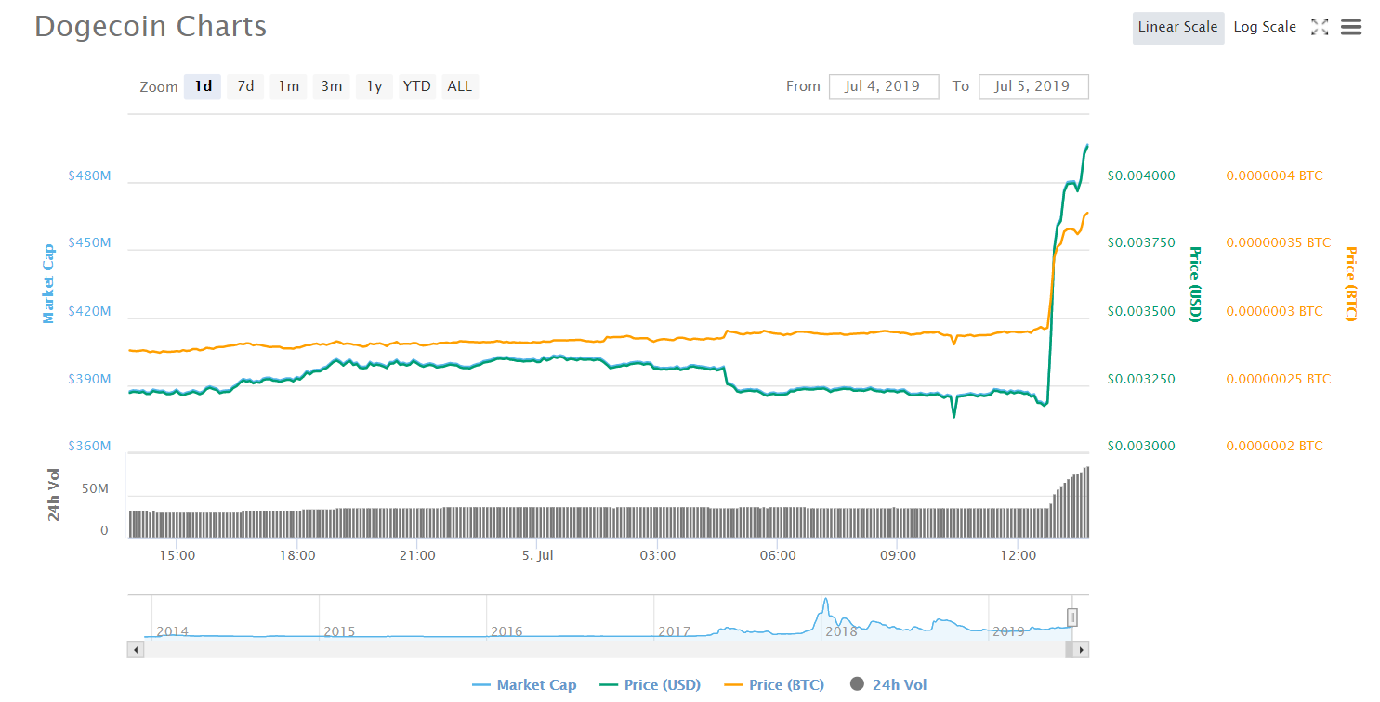1380x702 pixels.
Task: Click the 0.00000035 BTC axis label
Action: pyautogui.click(x=1278, y=243)
